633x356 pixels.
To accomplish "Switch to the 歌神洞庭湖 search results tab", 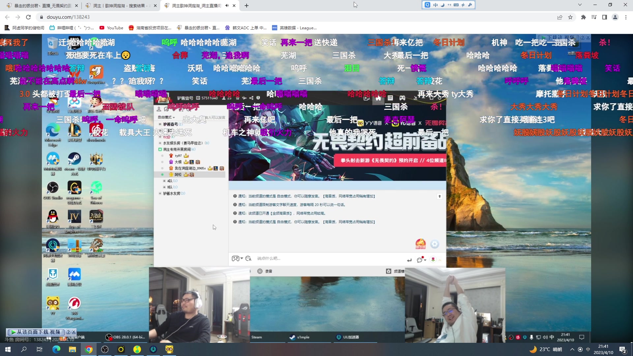I will pos(119,6).
